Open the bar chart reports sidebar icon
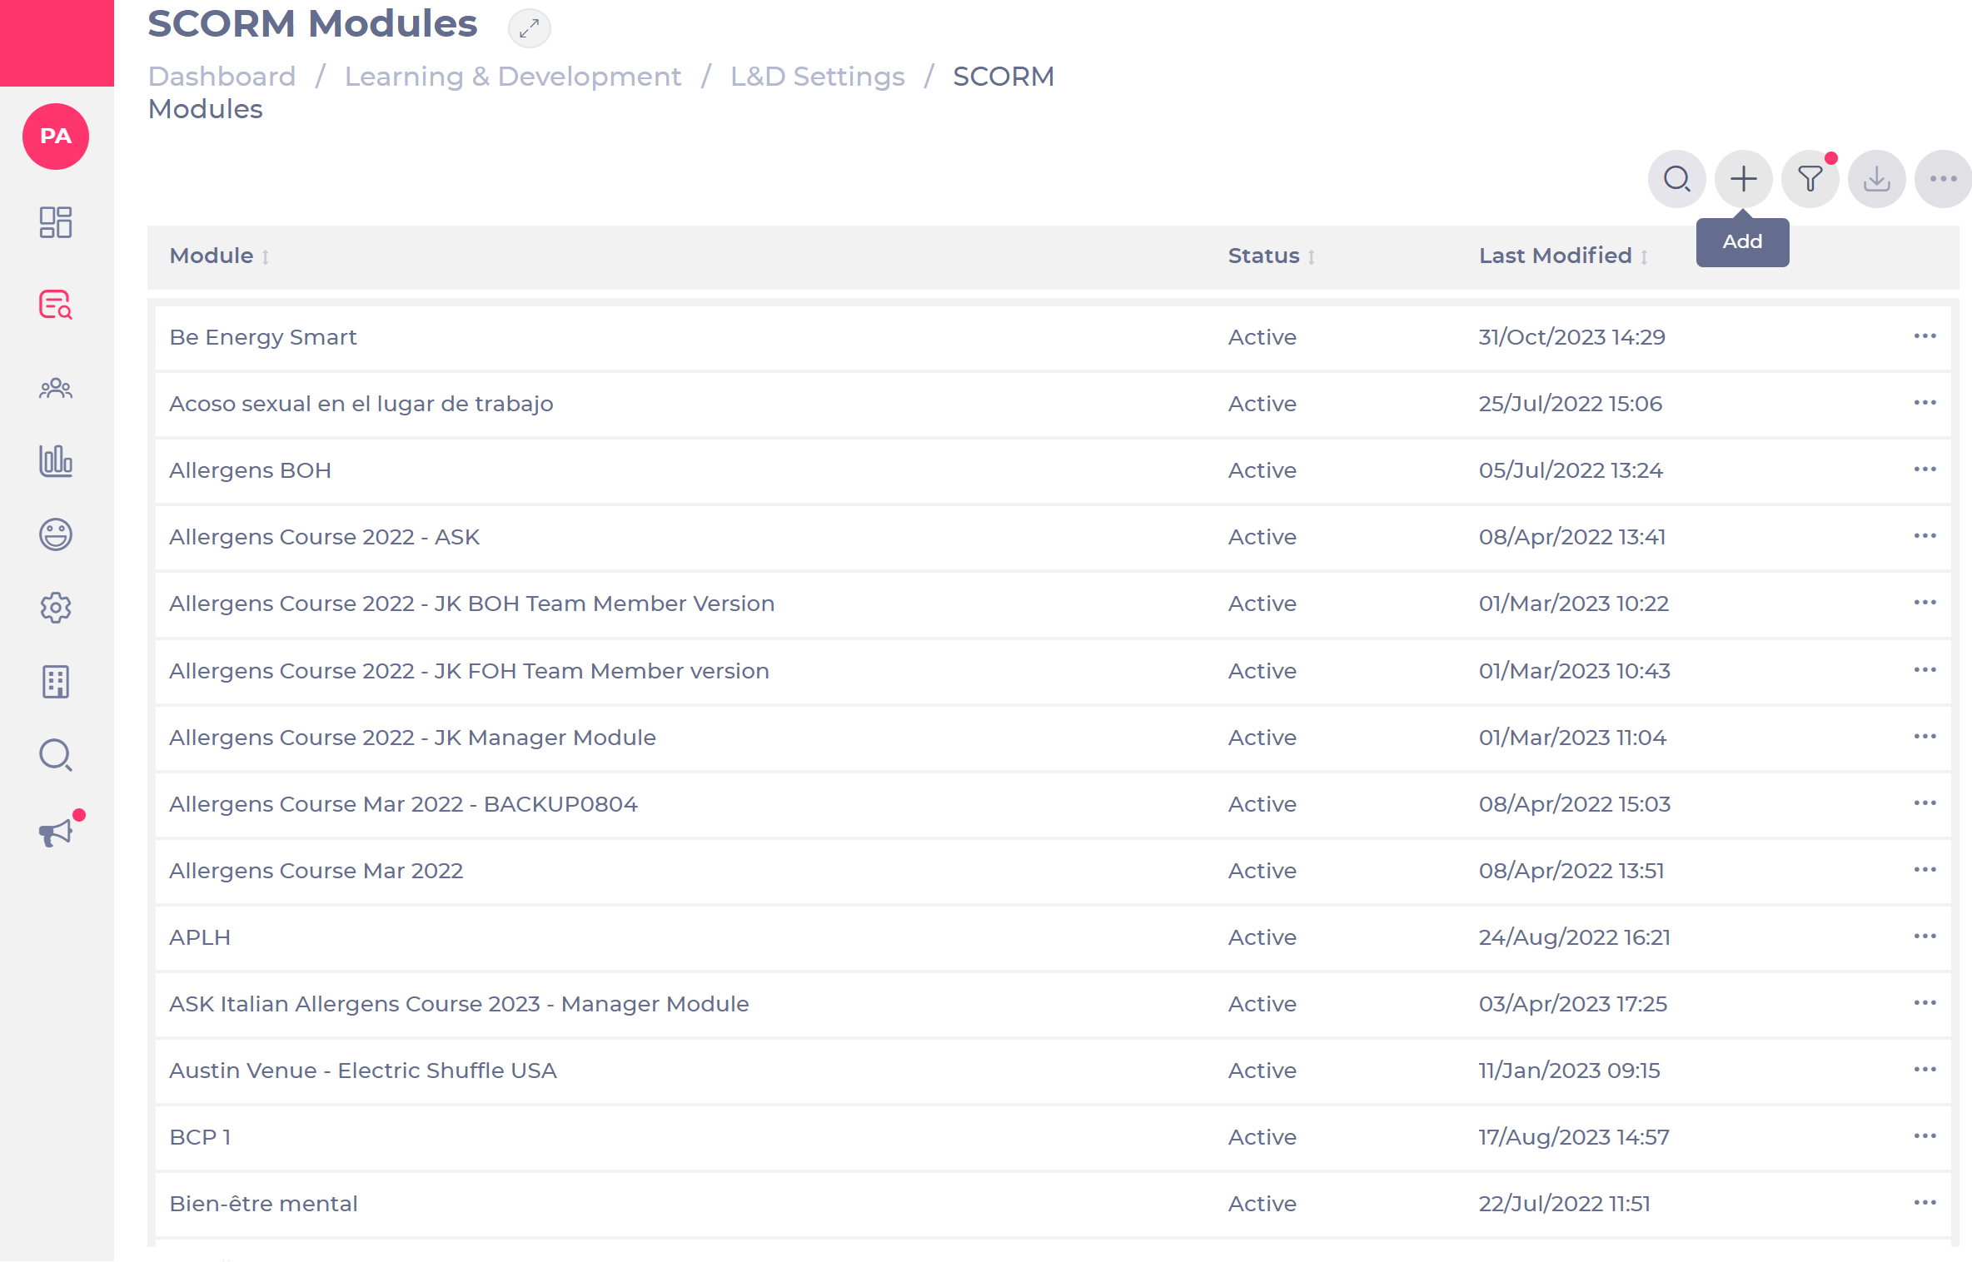The image size is (1972, 1262). tap(56, 460)
